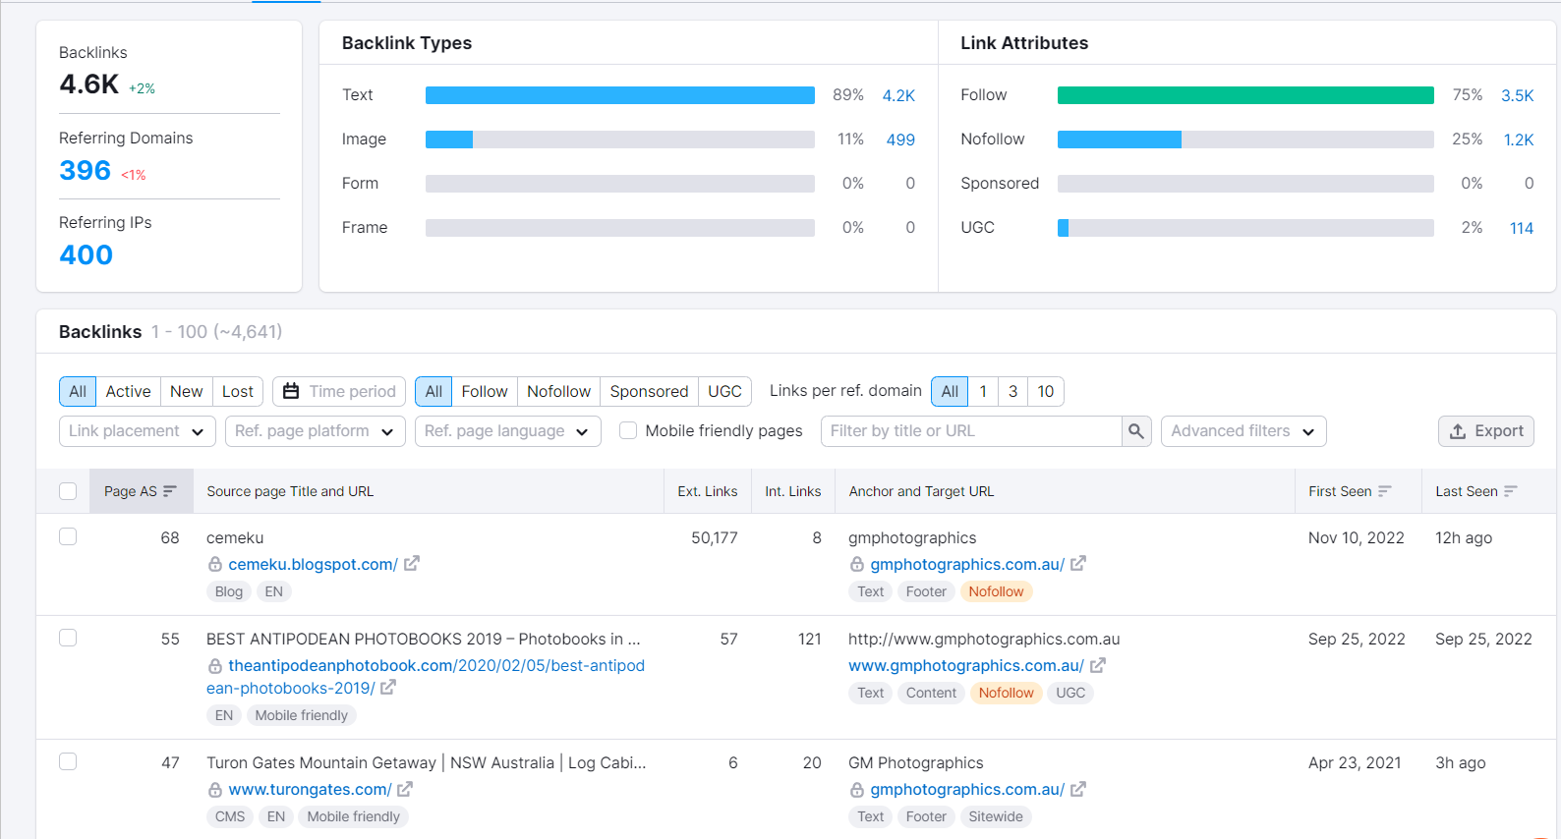Open the cemeku.blogspot.com/ source link

(313, 564)
